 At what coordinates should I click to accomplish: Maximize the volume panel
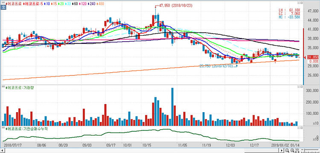click(301, 87)
